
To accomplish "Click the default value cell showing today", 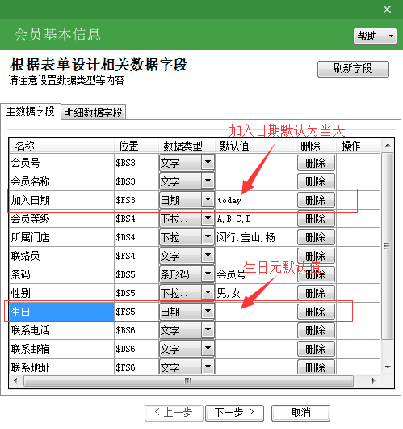I will [255, 200].
